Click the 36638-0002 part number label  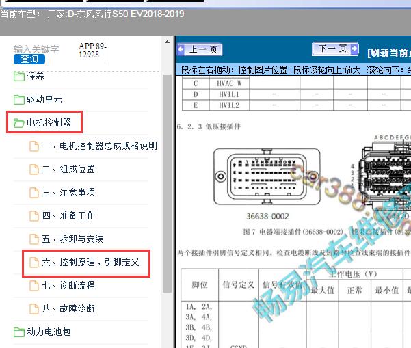[267, 217]
